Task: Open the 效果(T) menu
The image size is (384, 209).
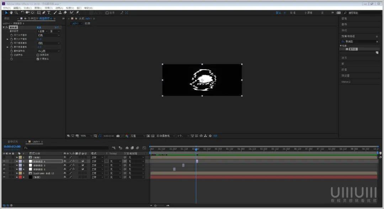Action: click(48, 8)
